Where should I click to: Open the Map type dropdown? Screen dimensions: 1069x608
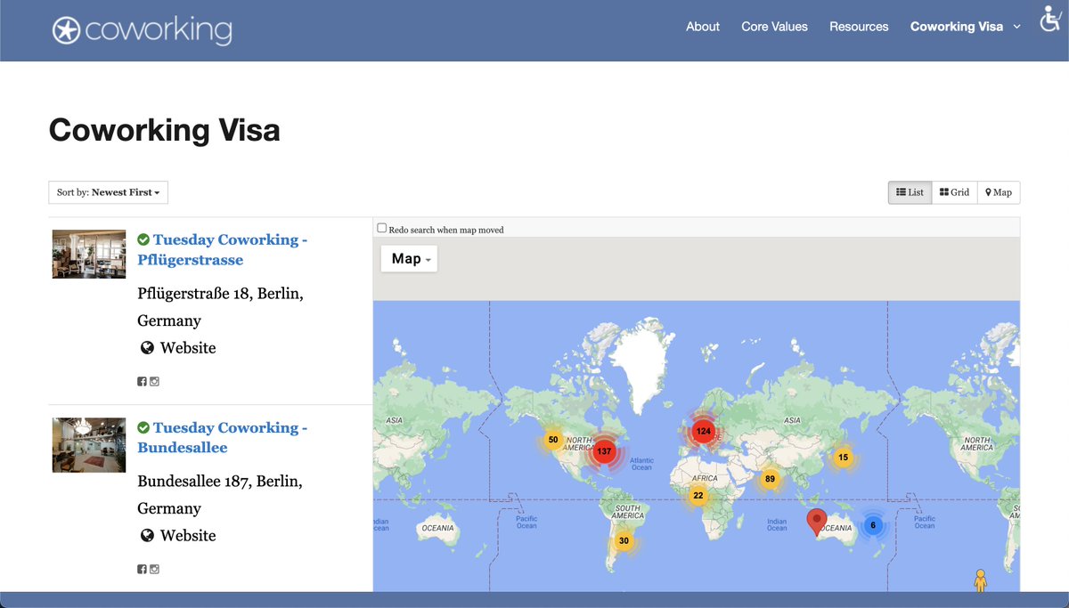(409, 259)
